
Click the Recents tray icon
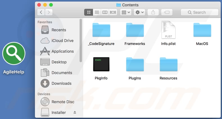point(45,30)
